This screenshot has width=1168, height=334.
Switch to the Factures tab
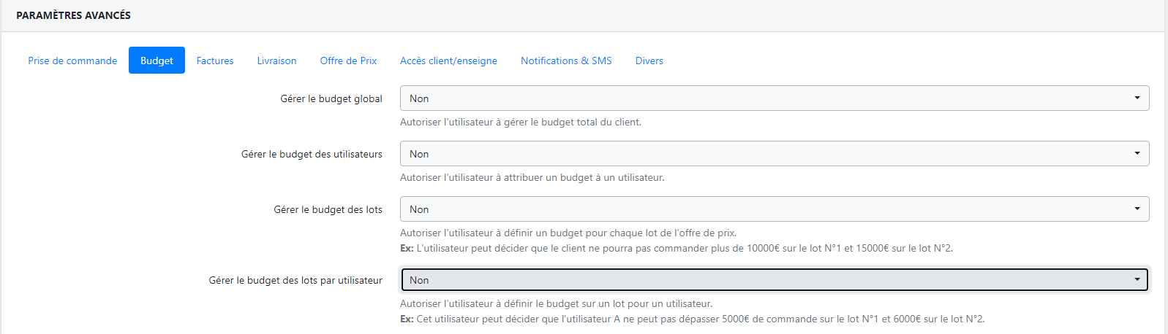click(215, 61)
